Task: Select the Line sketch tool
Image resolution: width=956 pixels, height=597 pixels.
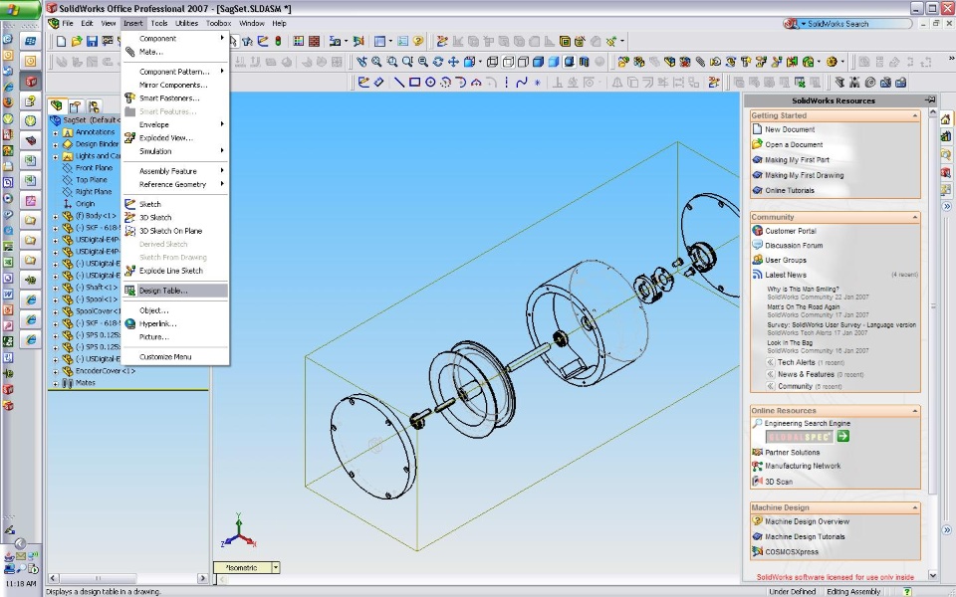Action: [399, 82]
